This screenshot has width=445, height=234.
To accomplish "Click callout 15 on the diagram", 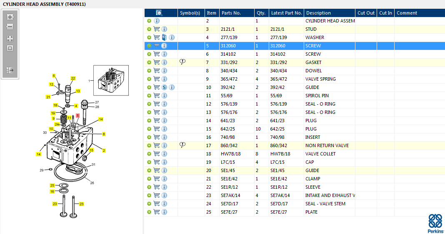I will tap(92, 150).
